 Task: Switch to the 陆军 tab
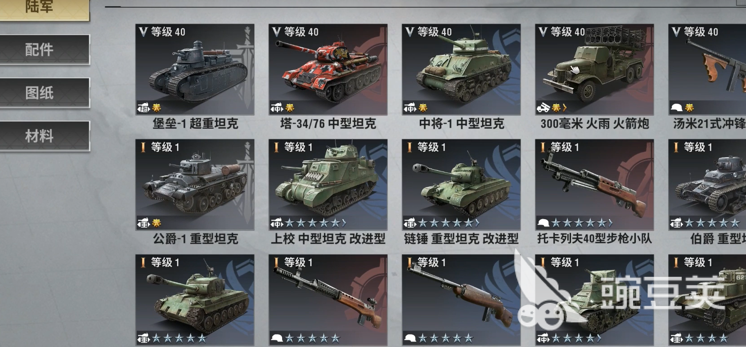[x=44, y=9]
